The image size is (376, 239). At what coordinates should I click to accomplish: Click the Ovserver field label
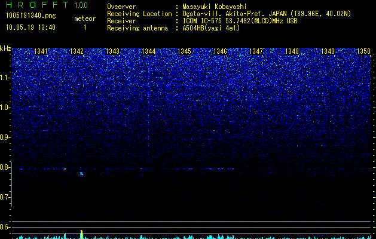(121, 7)
